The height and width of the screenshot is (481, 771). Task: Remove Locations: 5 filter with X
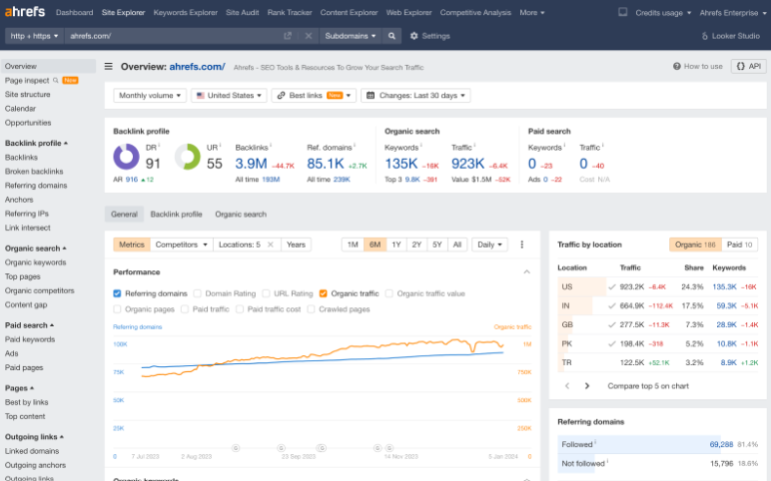(x=271, y=244)
